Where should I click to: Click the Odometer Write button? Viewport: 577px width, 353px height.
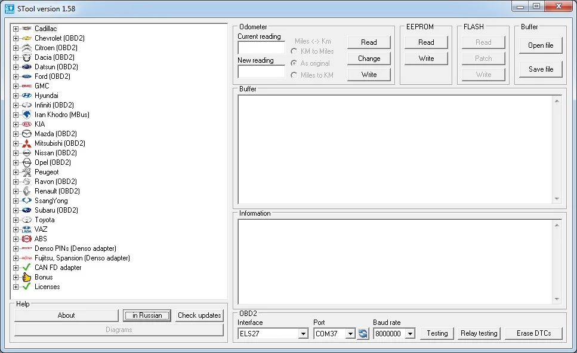(x=369, y=75)
